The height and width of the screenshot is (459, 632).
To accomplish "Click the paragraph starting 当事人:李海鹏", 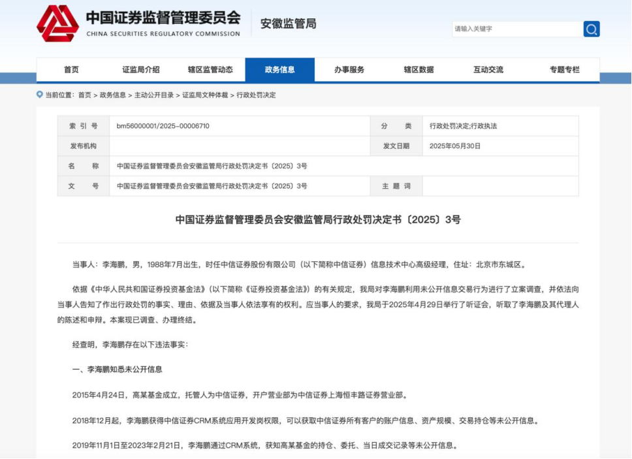I will click(298, 265).
